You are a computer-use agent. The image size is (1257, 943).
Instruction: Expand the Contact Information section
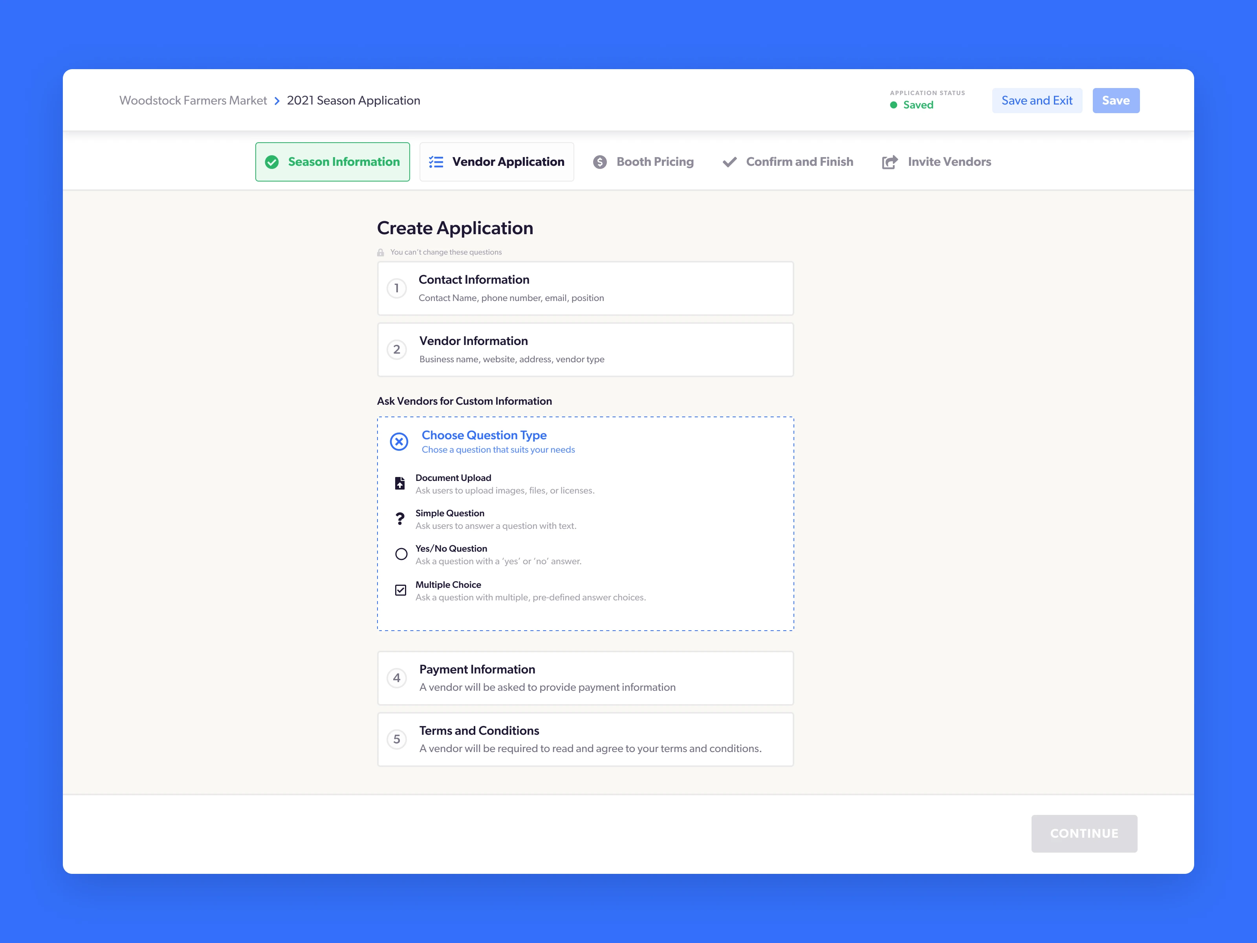coord(585,288)
